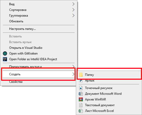Expand the Группировка submenu arrow
The height and width of the screenshot is (115, 142).
click(73, 16)
